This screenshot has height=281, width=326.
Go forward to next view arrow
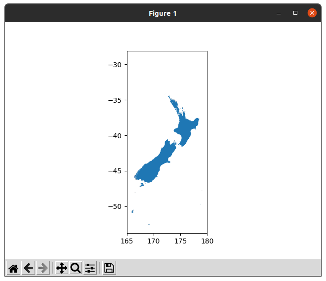tap(43, 268)
